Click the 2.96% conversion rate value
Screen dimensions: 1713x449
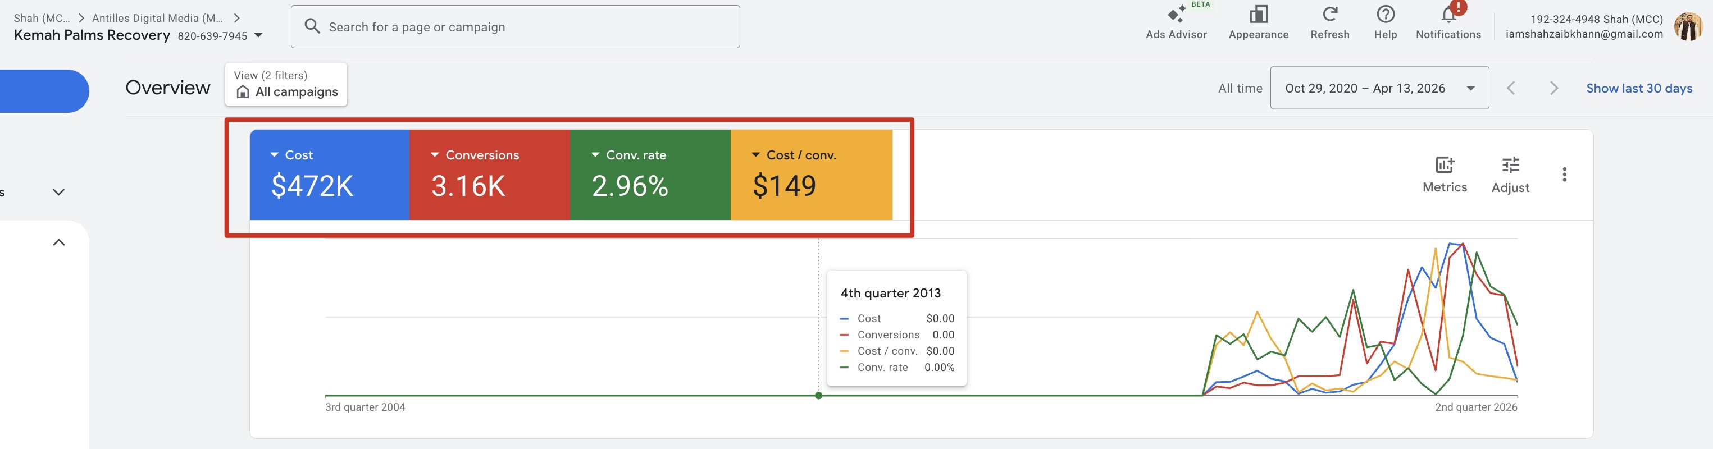pyautogui.click(x=630, y=186)
